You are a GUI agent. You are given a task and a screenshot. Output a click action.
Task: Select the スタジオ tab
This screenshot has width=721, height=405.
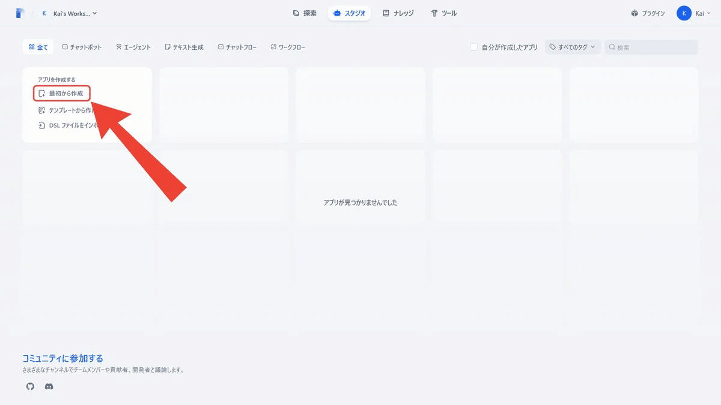coord(349,13)
